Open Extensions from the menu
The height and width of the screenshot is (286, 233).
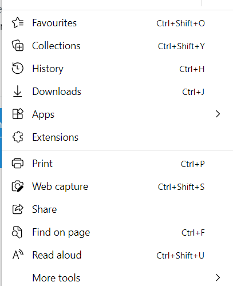click(117, 137)
